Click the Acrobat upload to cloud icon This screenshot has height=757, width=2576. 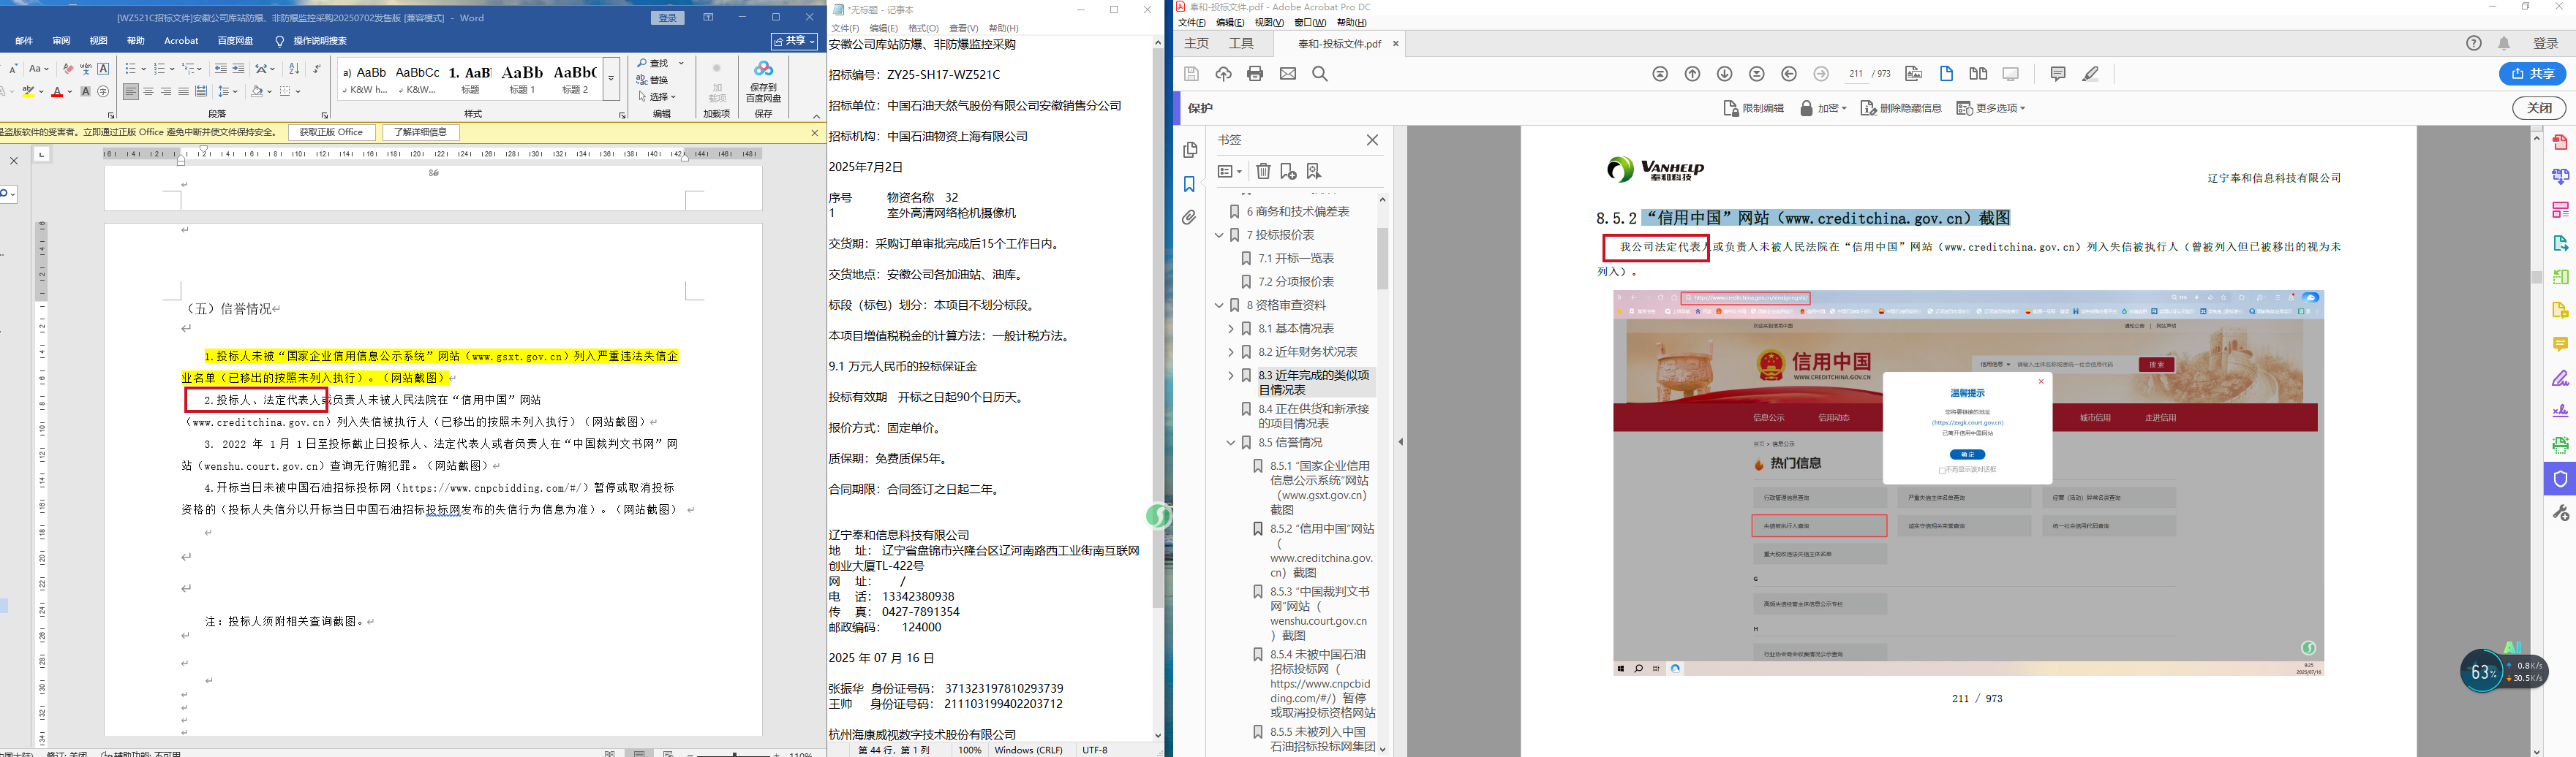(x=1223, y=74)
